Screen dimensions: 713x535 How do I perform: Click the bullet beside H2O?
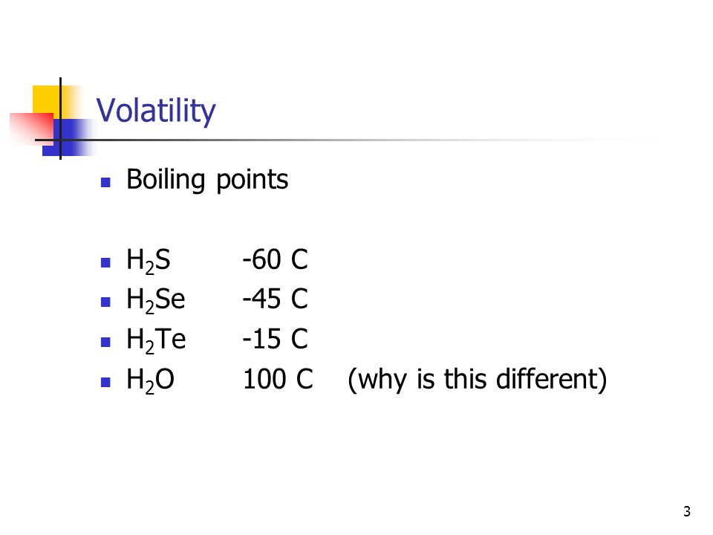(x=105, y=382)
